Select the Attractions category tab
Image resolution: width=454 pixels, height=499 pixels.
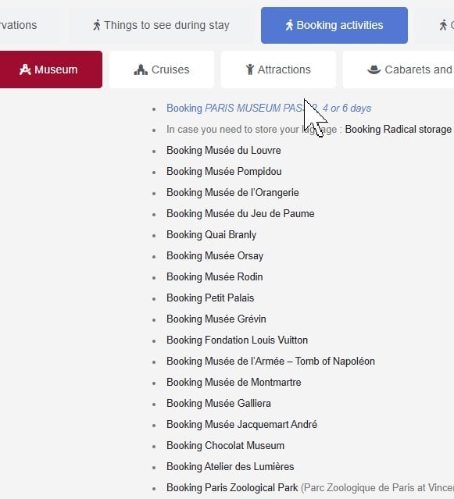279,70
